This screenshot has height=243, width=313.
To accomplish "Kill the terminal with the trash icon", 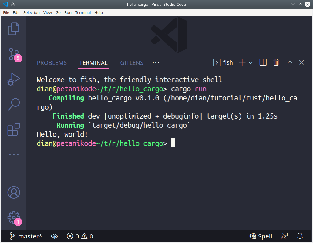I will tap(276, 62).
